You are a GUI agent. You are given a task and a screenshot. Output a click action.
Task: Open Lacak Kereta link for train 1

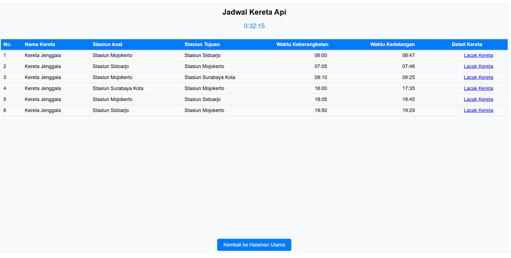pyautogui.click(x=478, y=55)
